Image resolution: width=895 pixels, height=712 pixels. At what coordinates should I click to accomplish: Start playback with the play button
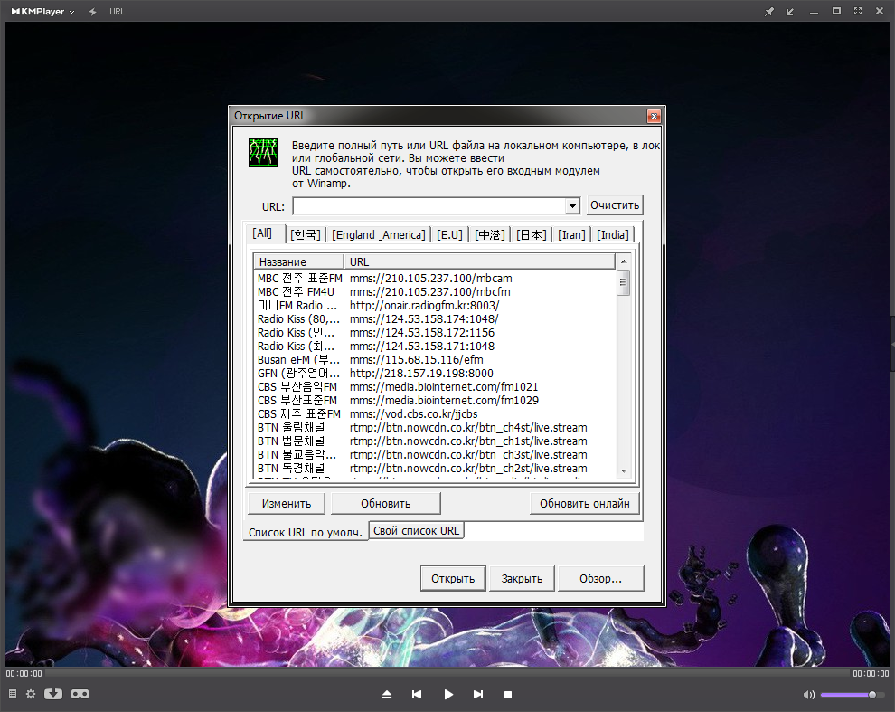click(448, 694)
